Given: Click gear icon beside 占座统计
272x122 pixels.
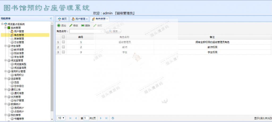Looking at the screenshot, I should pos(12,111).
